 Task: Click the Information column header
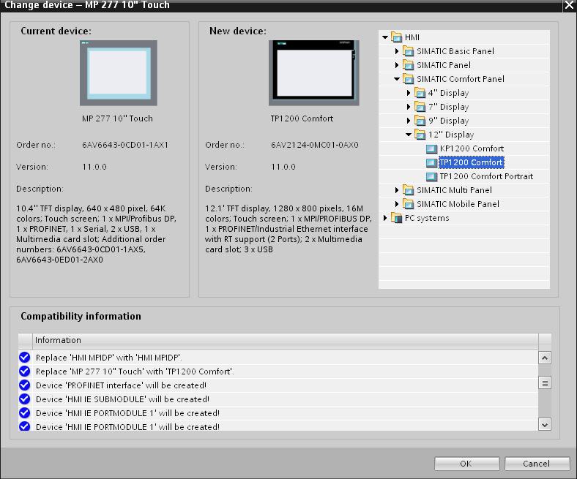(x=285, y=340)
